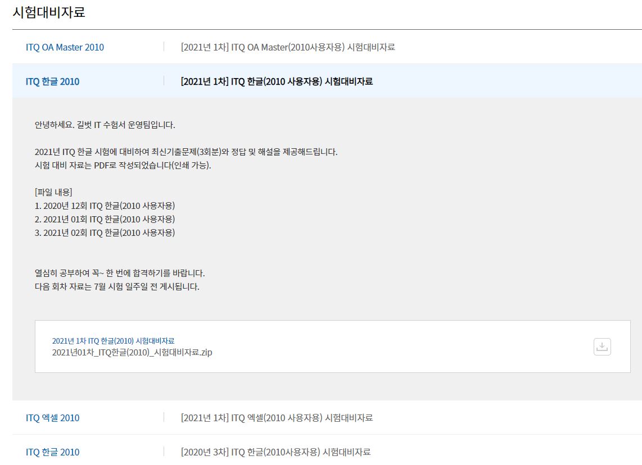
Task: Click ITQ 한글 2010 category in bottom row
Action: point(52,452)
